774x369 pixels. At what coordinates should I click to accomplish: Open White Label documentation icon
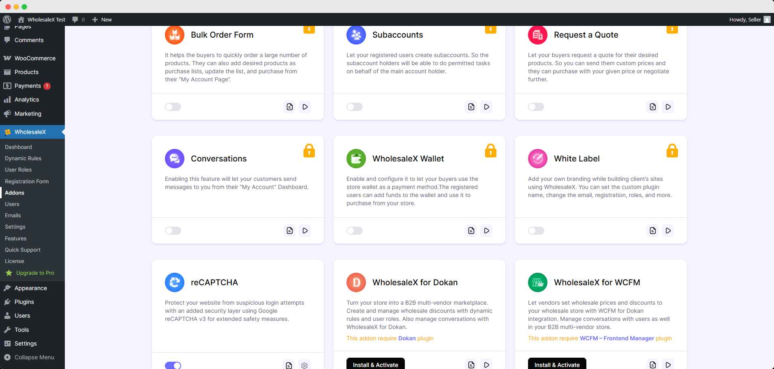[x=653, y=231]
